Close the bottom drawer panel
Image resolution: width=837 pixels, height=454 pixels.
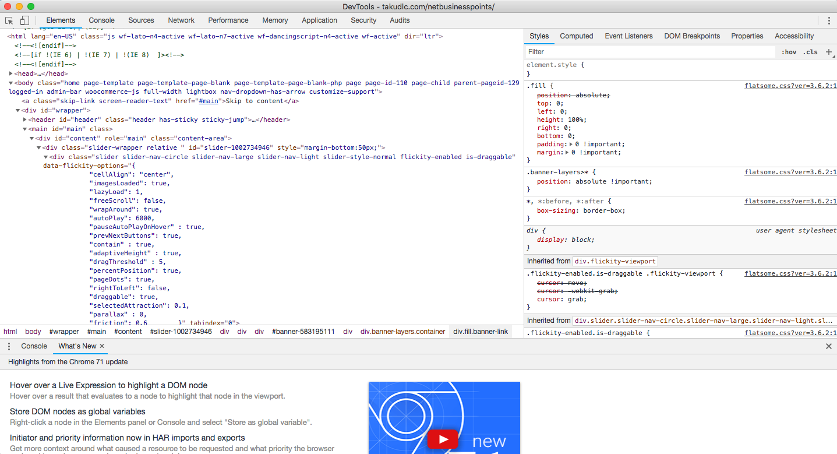[x=829, y=346]
